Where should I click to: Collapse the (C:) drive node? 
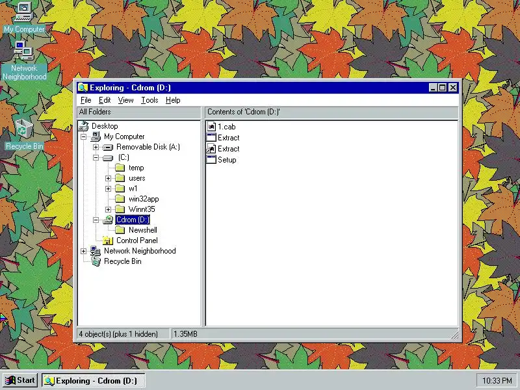point(96,157)
